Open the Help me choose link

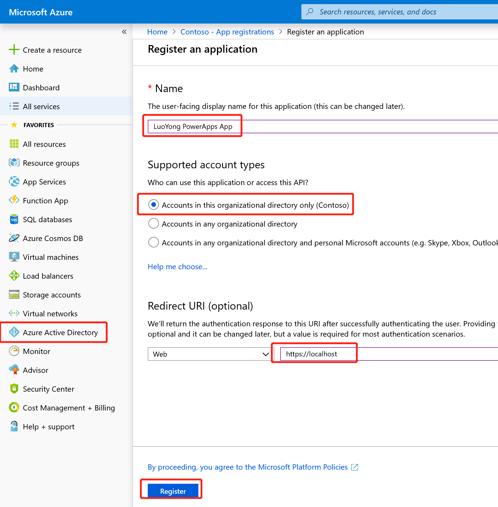tap(177, 267)
